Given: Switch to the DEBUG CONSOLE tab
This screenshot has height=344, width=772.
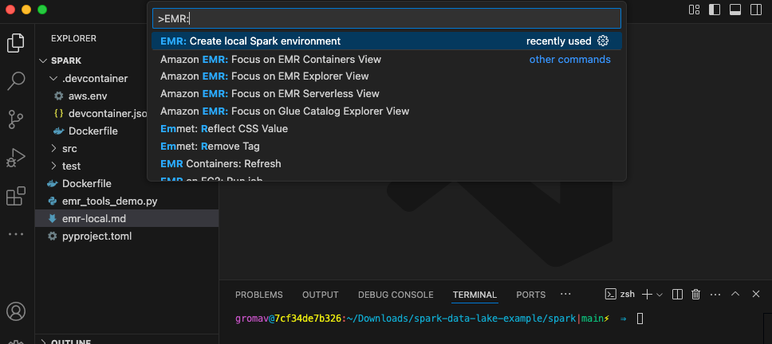Looking at the screenshot, I should tap(395, 295).
